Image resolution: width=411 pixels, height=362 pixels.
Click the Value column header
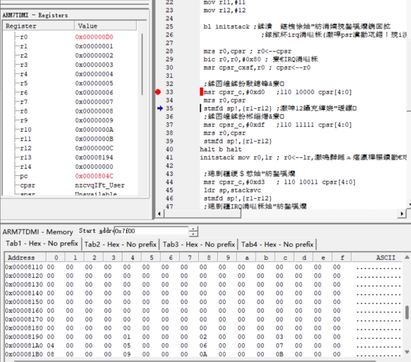[107, 26]
